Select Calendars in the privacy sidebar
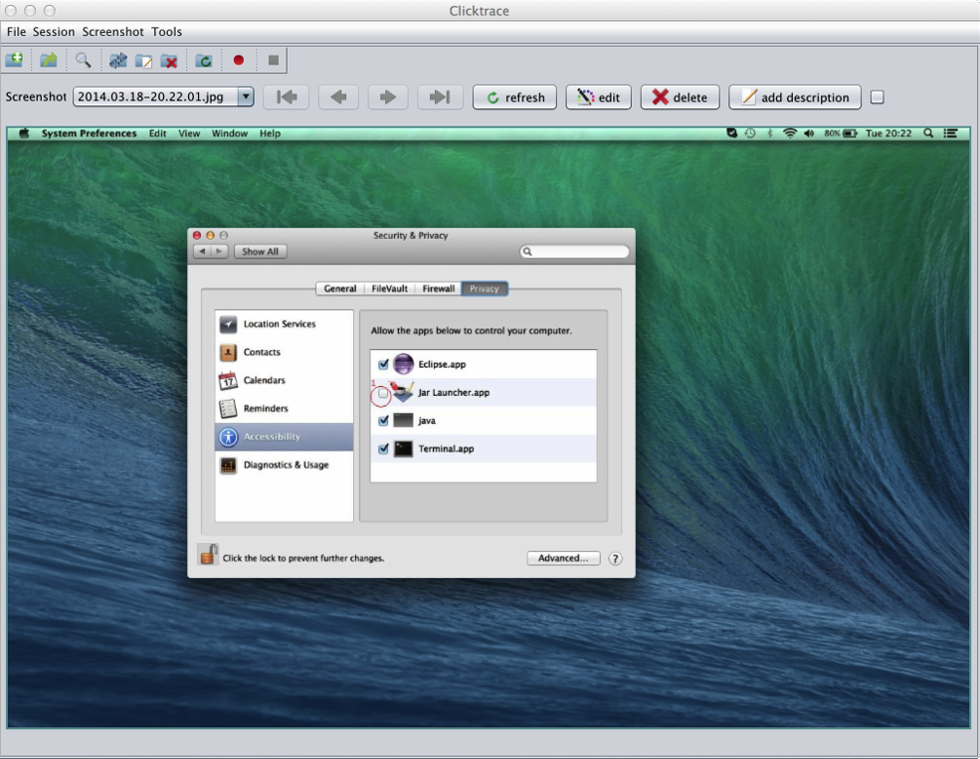Viewport: 980px width, 759px height. (285, 380)
